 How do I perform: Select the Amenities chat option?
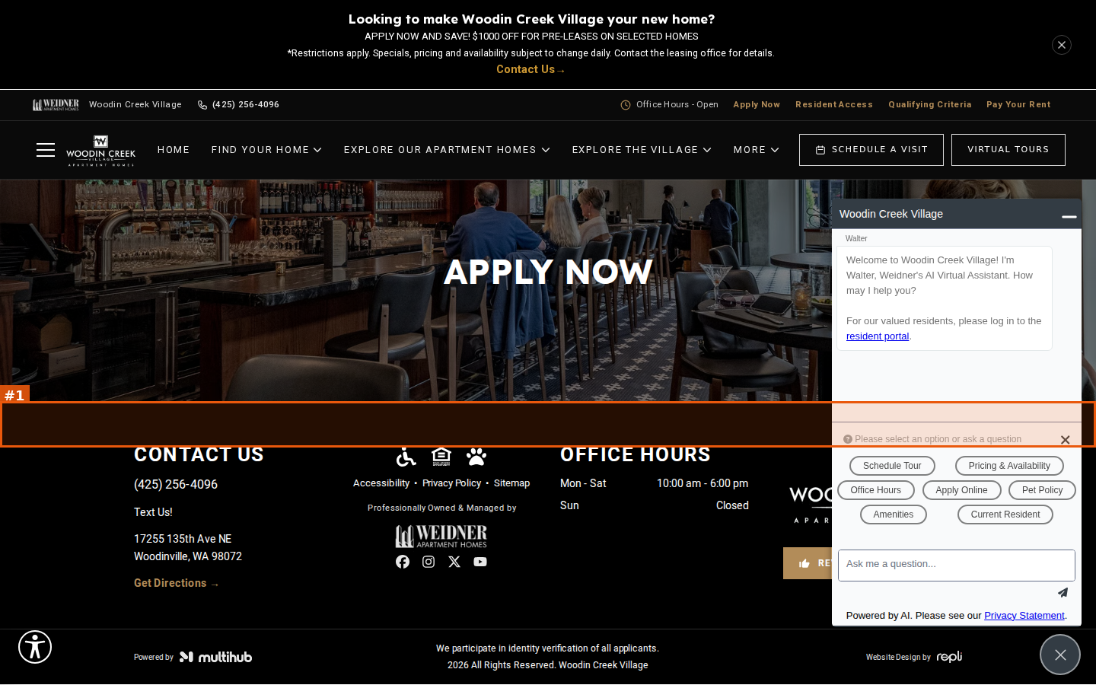tap(894, 515)
